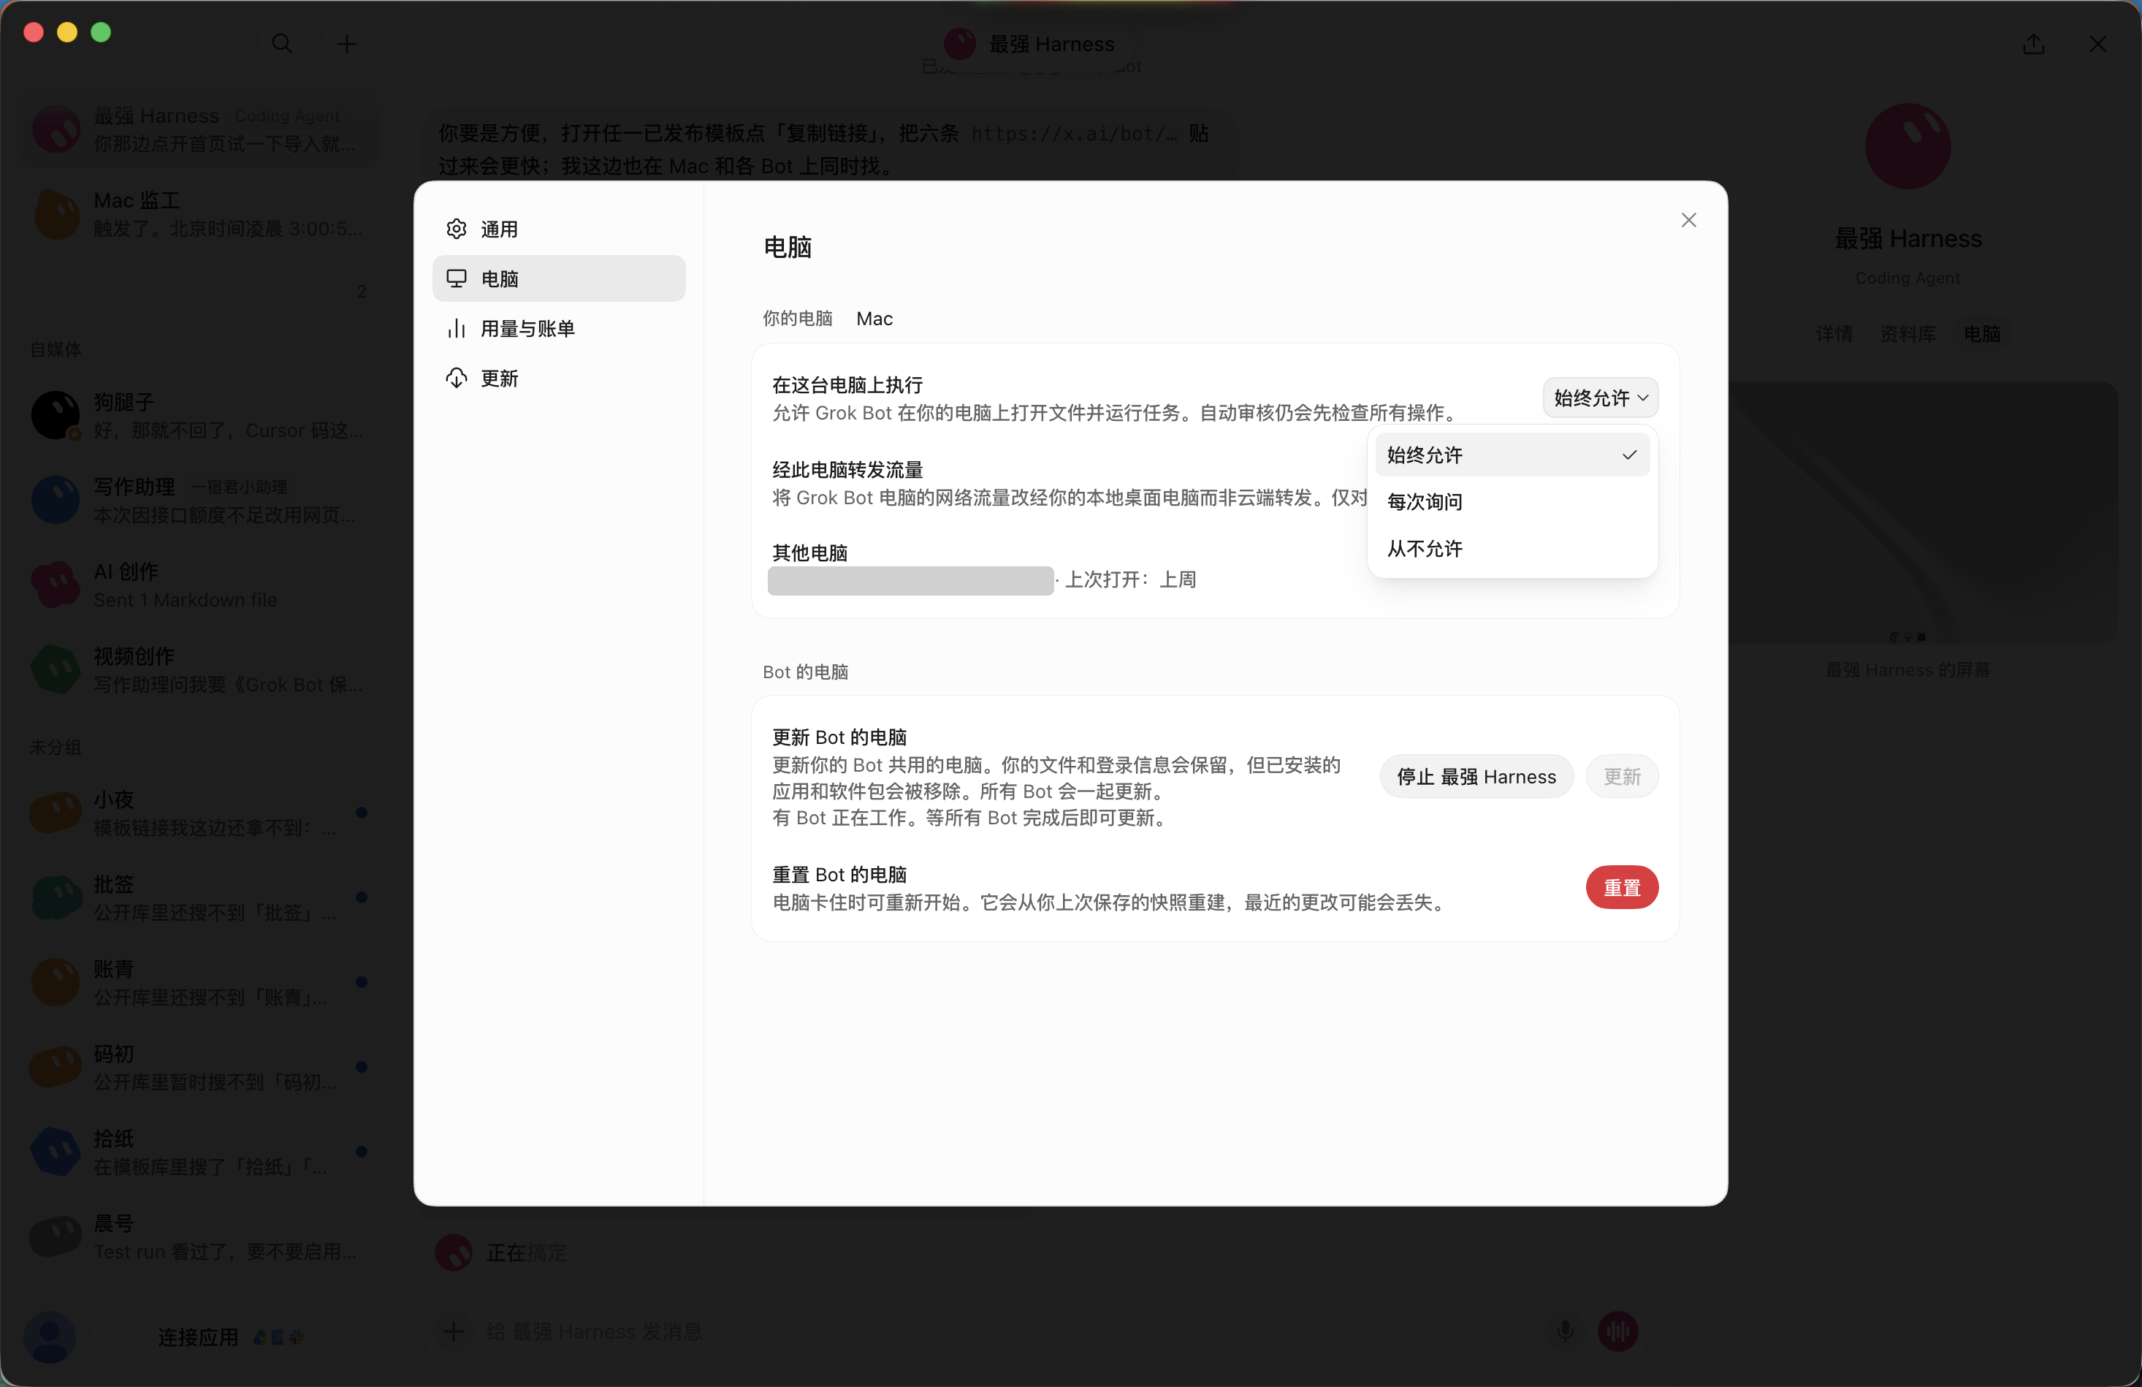Click the plus icon for new chat
The width and height of the screenshot is (2142, 1387).
(346, 44)
